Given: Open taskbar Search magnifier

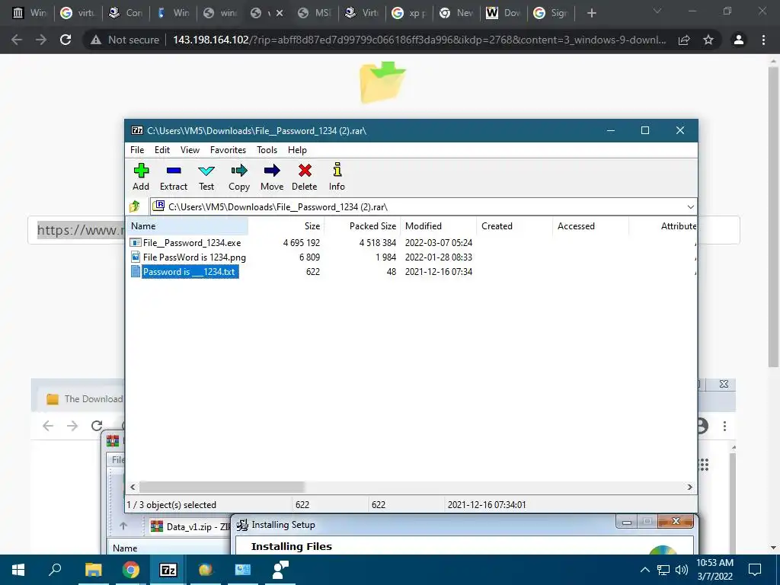Looking at the screenshot, I should pos(55,570).
